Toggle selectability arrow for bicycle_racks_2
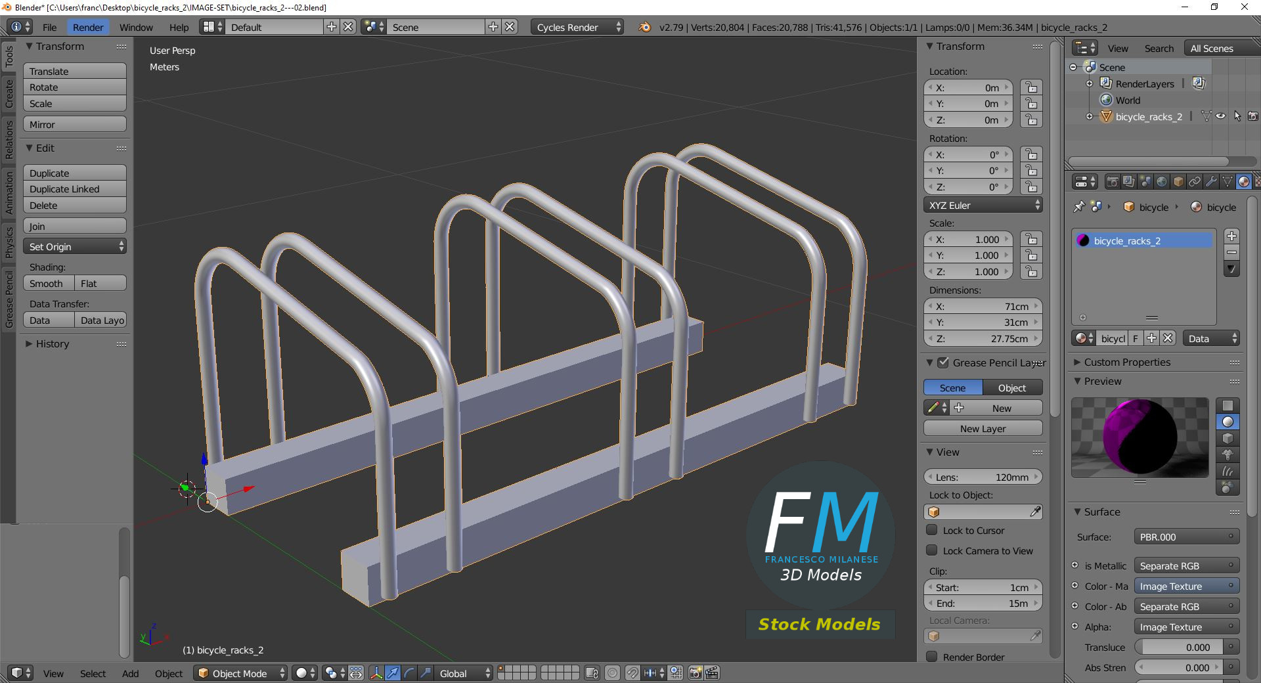This screenshot has height=683, width=1261. 1237,116
